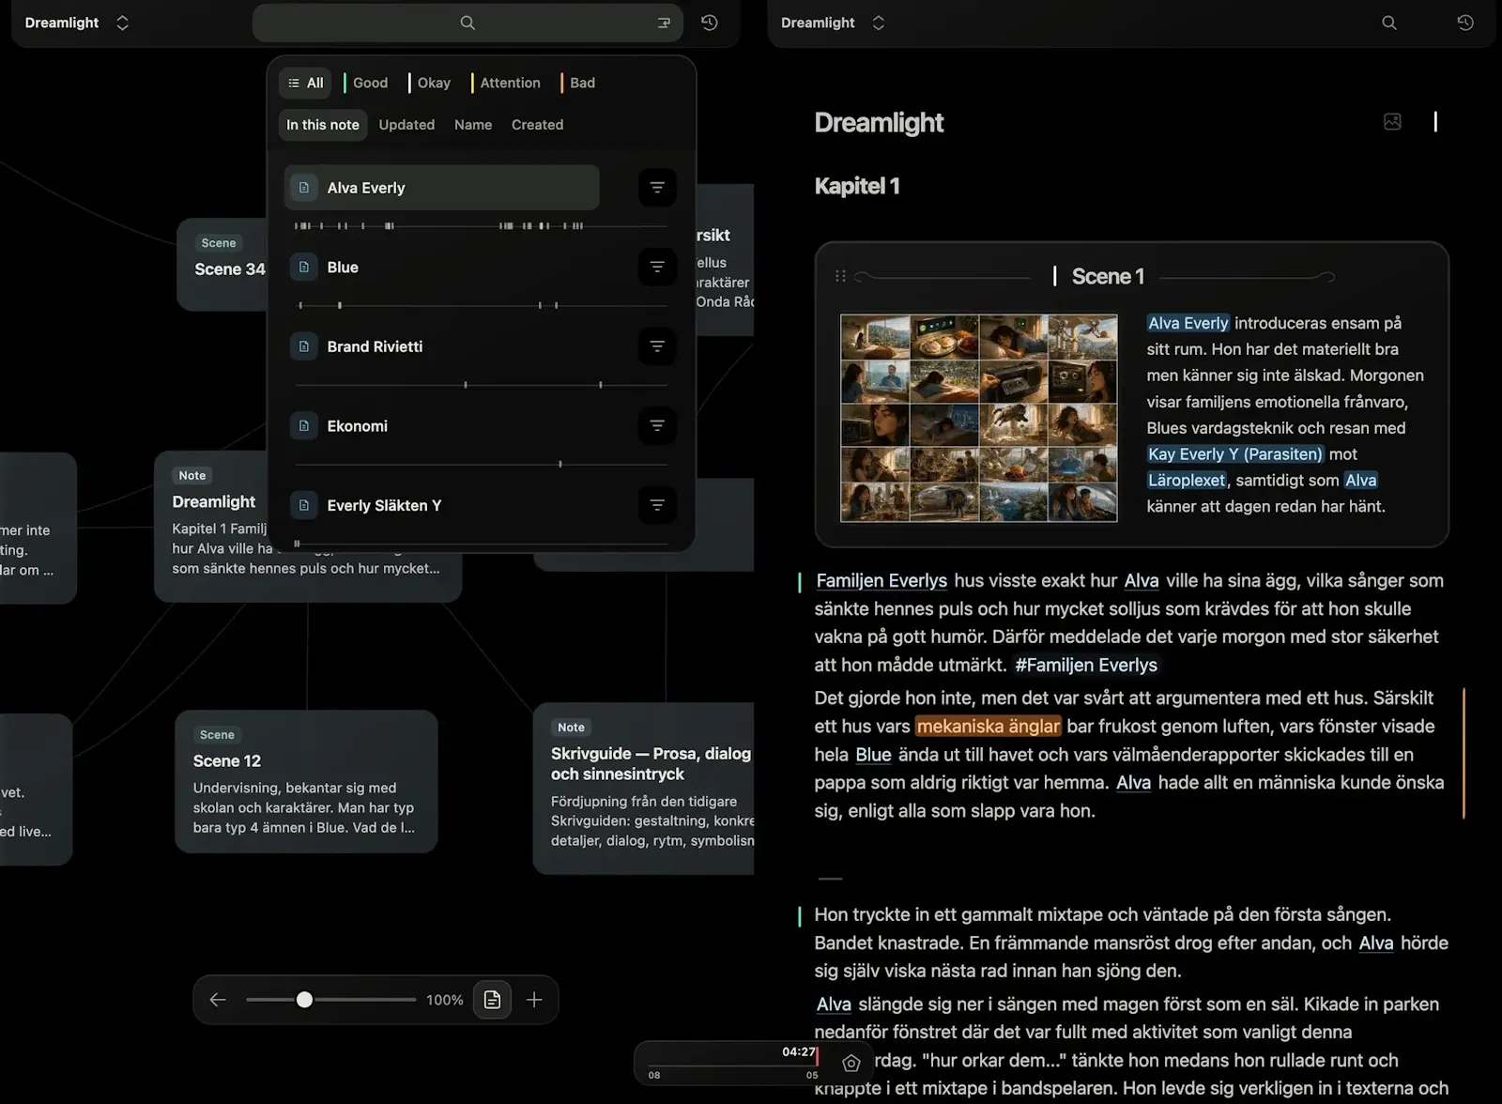
Task: Click the Kapitel 1 heading
Action: [x=857, y=186]
